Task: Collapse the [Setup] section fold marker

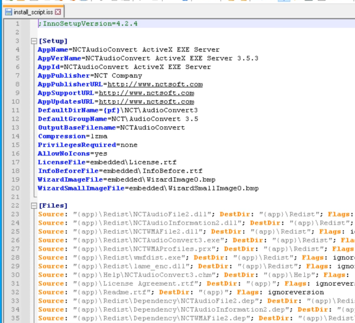Action: pyautogui.click(x=33, y=41)
